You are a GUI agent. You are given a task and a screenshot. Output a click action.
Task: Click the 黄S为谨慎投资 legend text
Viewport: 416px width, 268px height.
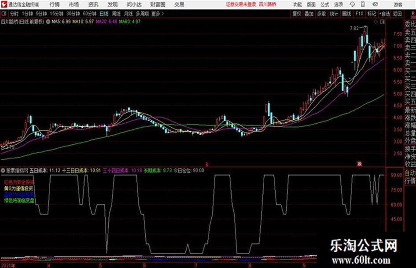pos(18,188)
